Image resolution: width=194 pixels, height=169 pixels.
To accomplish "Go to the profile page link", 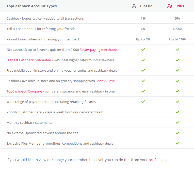I will (158, 160).
